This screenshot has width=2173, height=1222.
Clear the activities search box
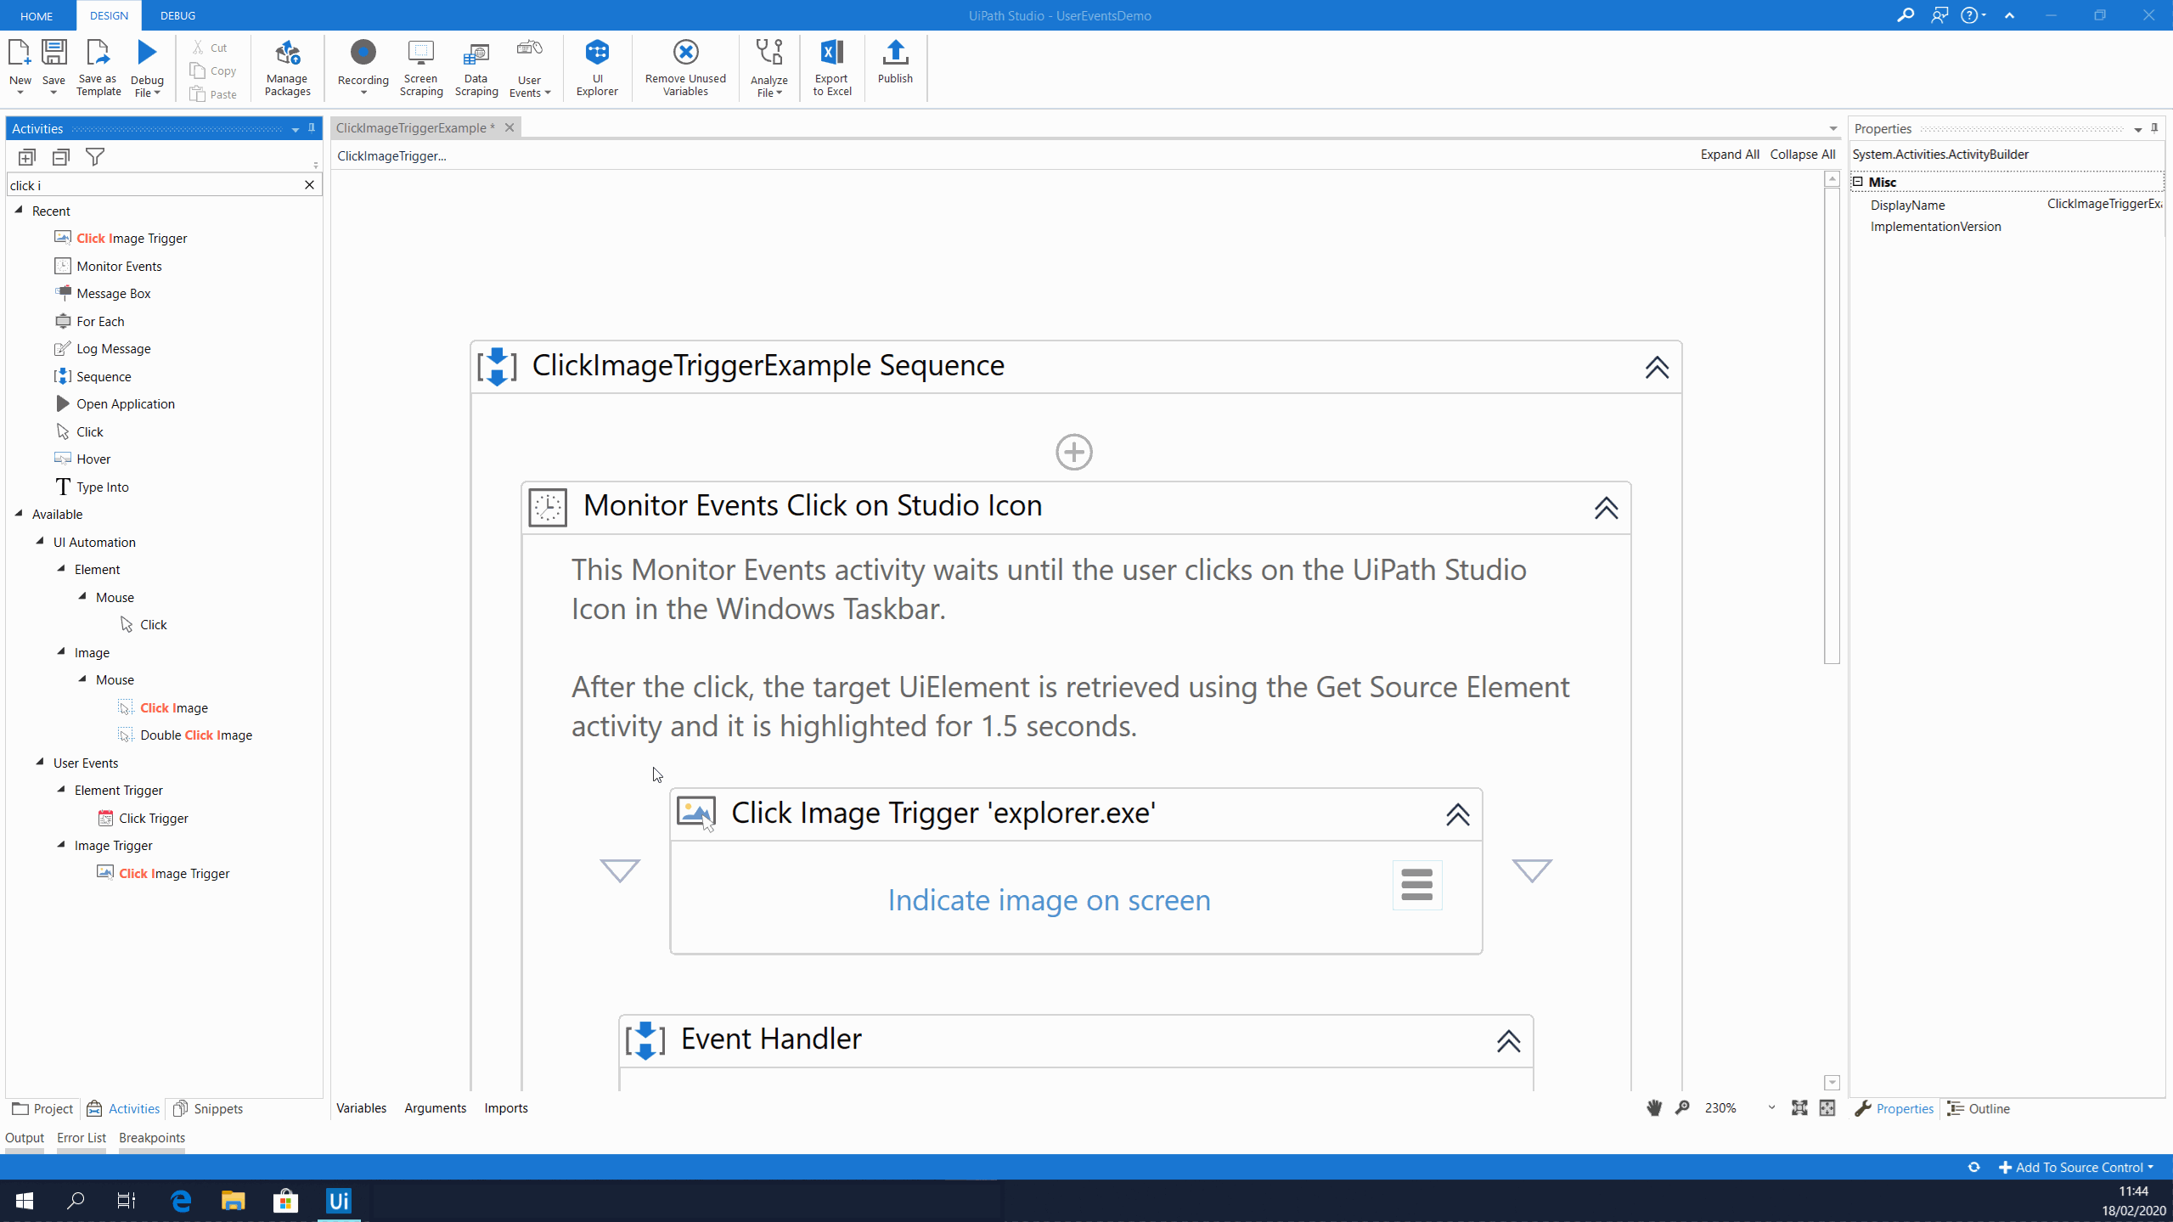[309, 184]
